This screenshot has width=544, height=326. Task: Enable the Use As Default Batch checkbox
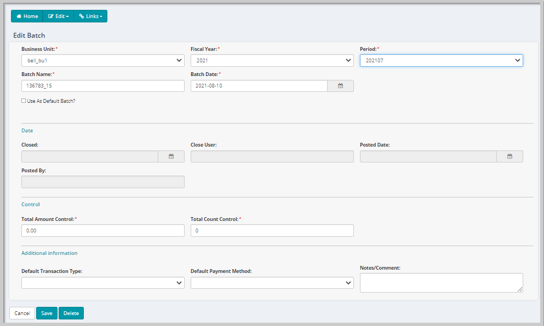point(22,101)
